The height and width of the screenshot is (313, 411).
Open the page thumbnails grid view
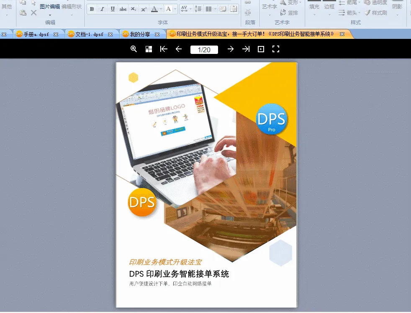click(x=149, y=49)
